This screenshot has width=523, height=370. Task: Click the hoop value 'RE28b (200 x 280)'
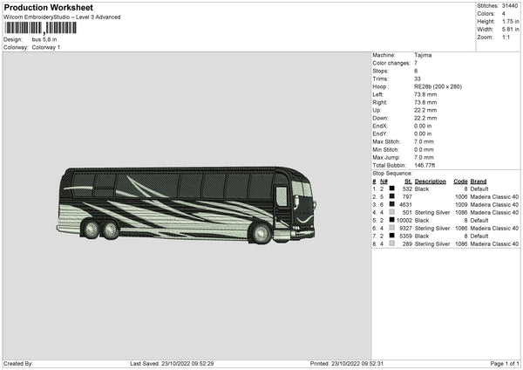click(x=438, y=86)
